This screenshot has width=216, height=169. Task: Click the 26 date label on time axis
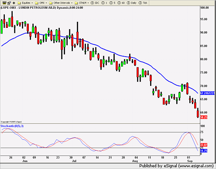tap(11, 157)
